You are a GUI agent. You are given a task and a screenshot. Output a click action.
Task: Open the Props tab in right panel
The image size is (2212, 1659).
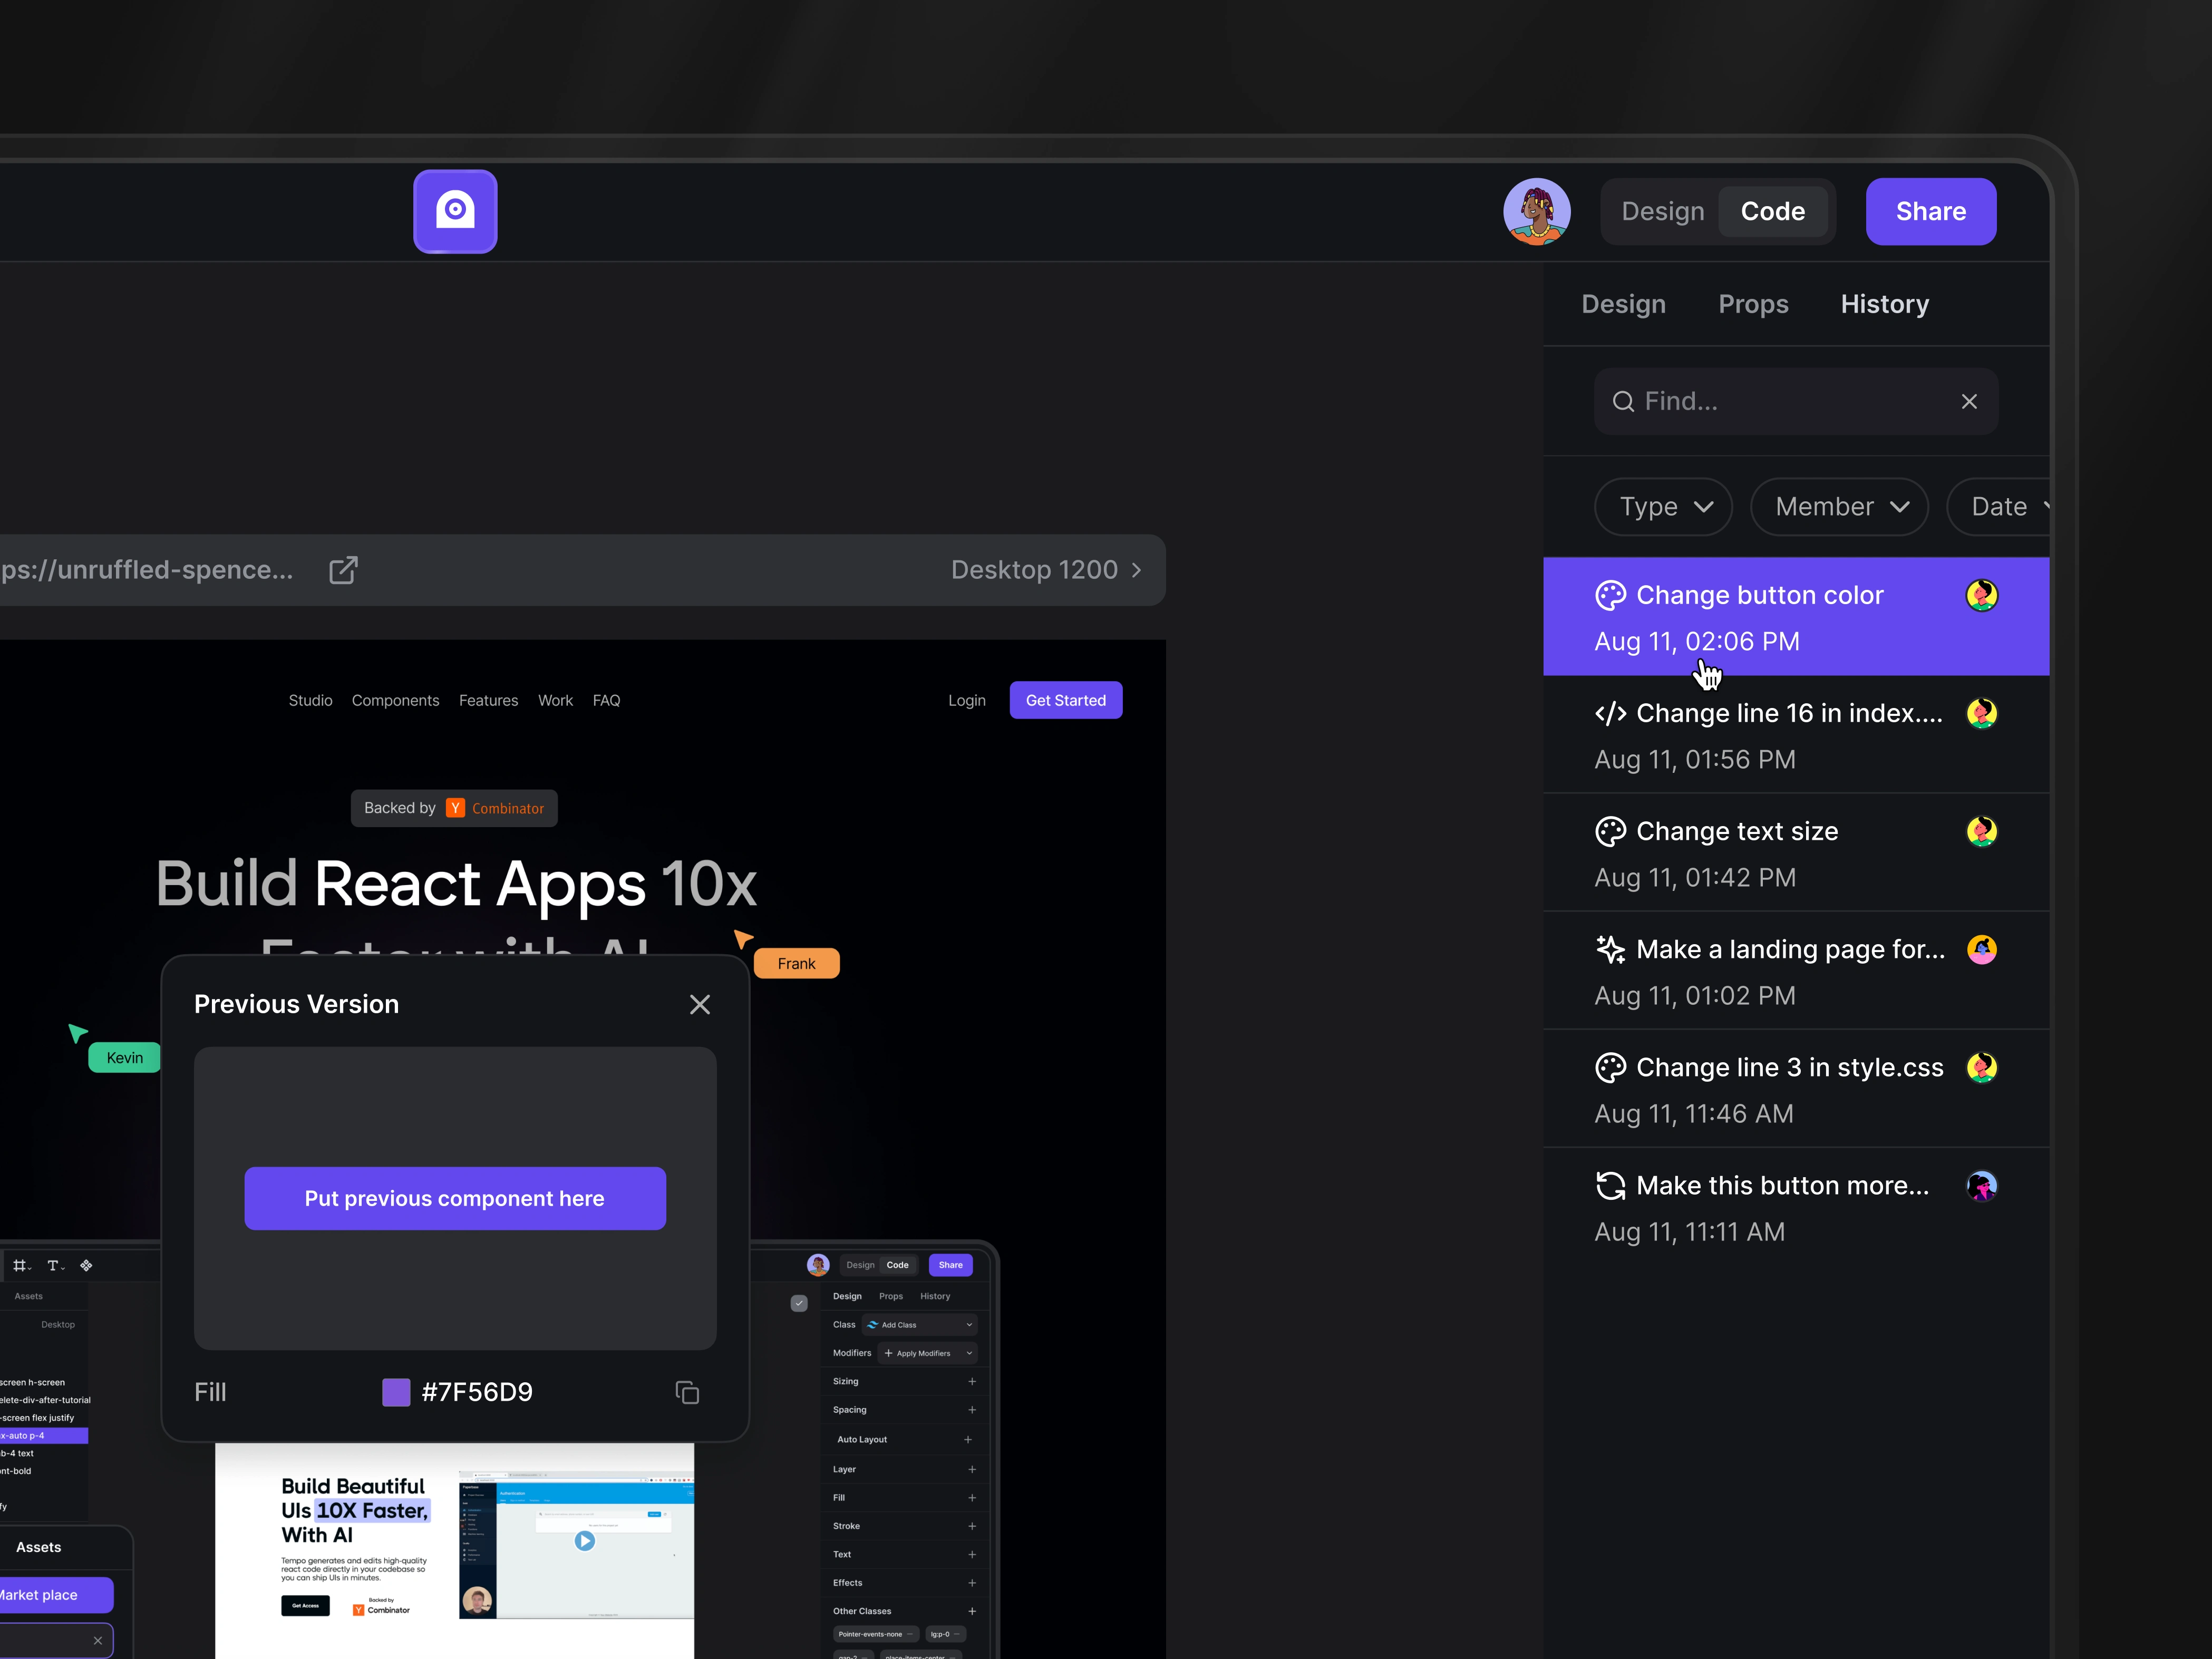(x=1753, y=304)
